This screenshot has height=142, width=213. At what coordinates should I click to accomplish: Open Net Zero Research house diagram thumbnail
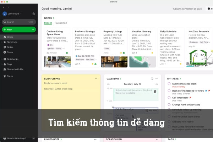coord(200,58)
